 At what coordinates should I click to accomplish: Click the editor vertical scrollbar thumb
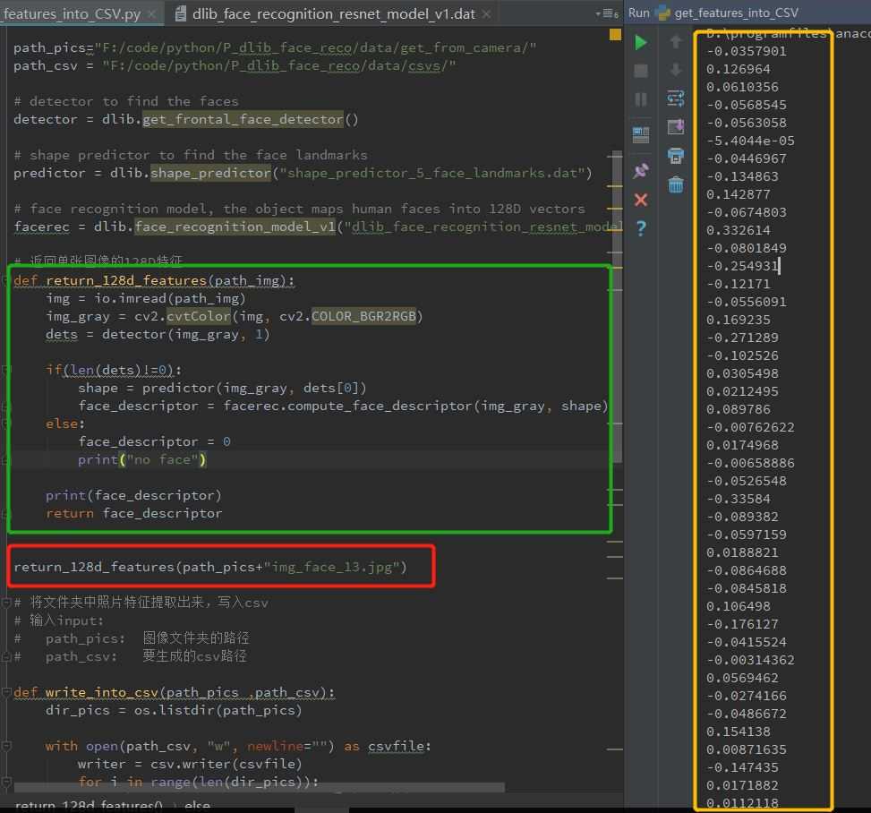tap(617, 305)
